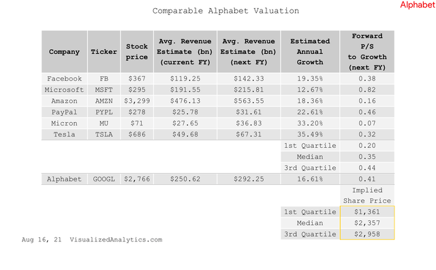Click the $2,958 third quartile price

[367, 234]
